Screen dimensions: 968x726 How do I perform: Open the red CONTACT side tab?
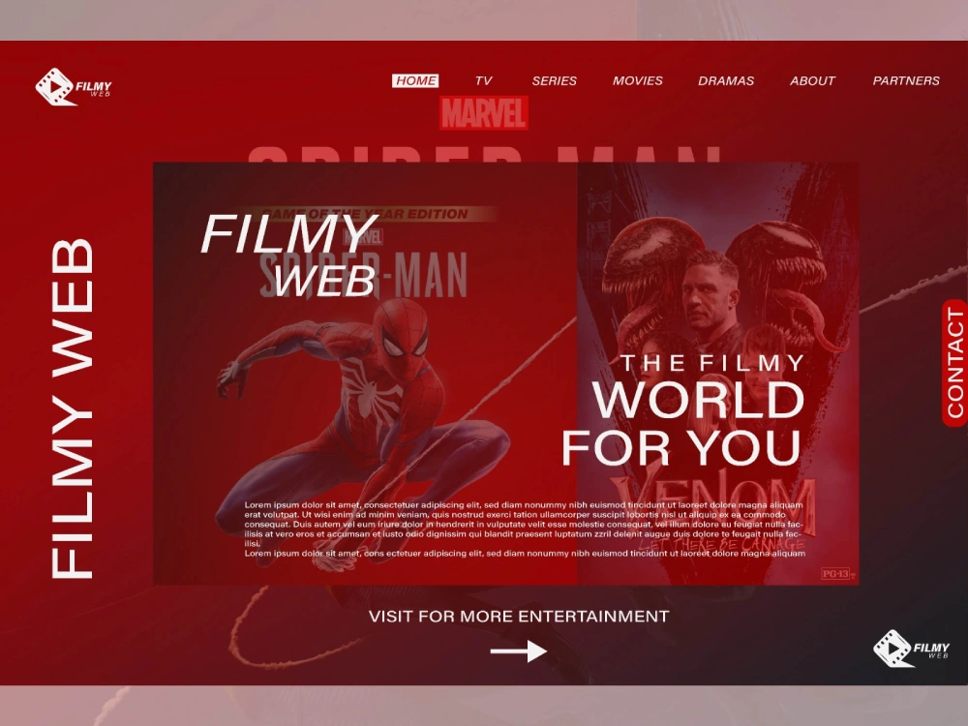955,363
